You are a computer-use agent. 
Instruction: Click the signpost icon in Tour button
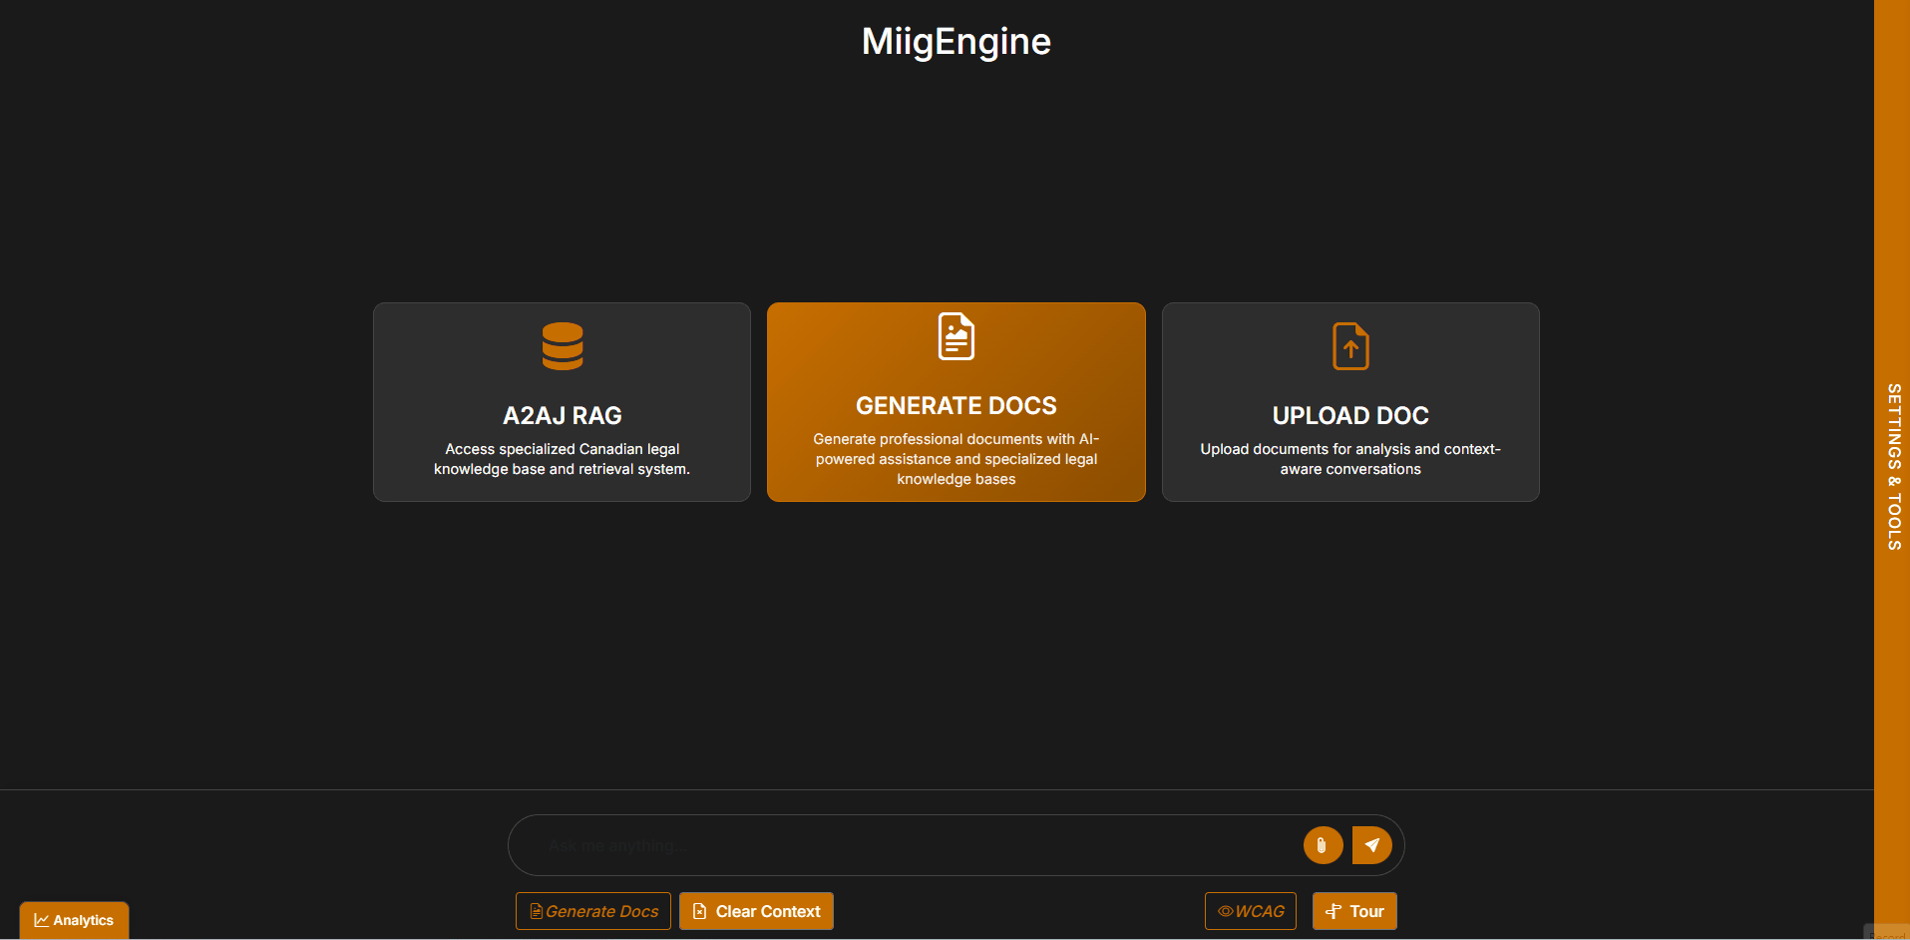[1334, 911]
